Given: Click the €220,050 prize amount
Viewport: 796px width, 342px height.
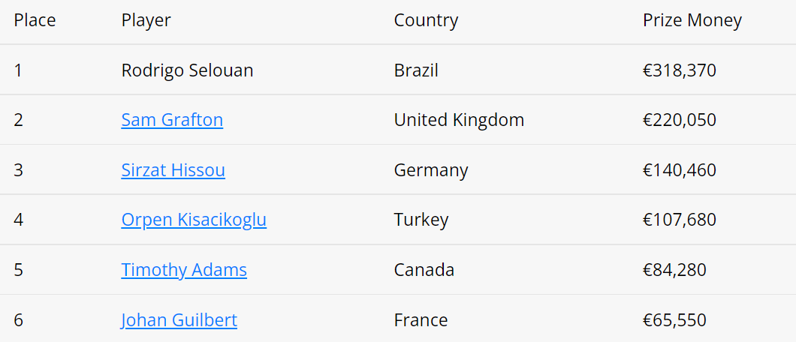Looking at the screenshot, I should click(x=680, y=120).
